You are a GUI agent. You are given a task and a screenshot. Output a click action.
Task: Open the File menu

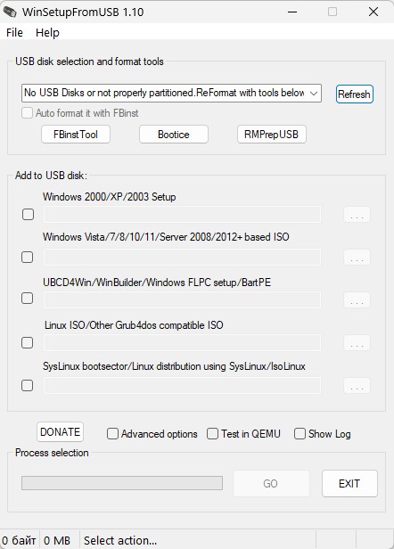coord(14,33)
